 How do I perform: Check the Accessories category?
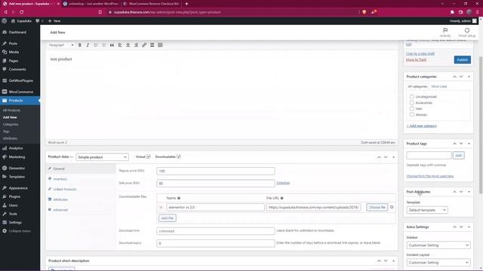click(x=412, y=102)
